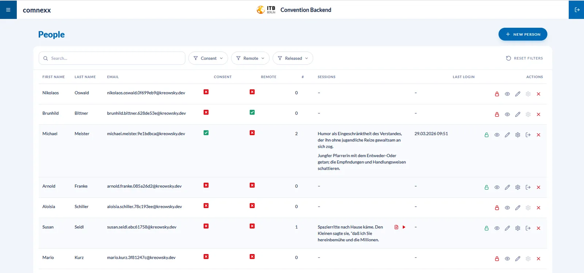Click the red lock icon for Mario Kurz

497,259
